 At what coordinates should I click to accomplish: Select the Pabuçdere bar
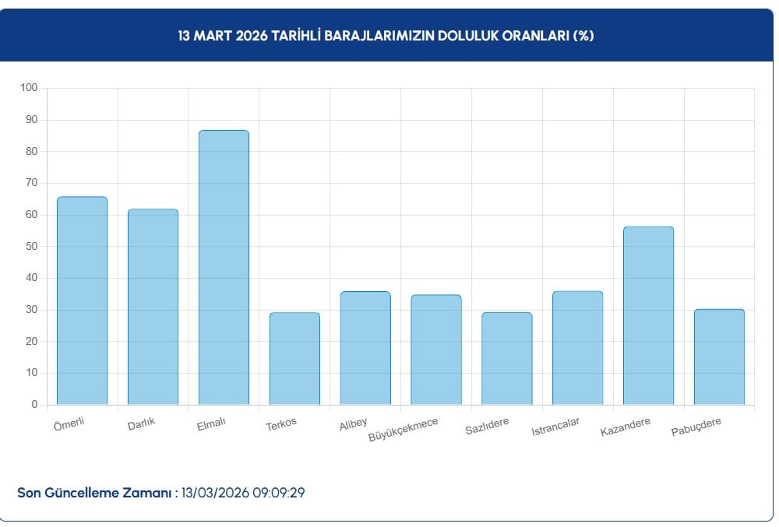tap(718, 354)
